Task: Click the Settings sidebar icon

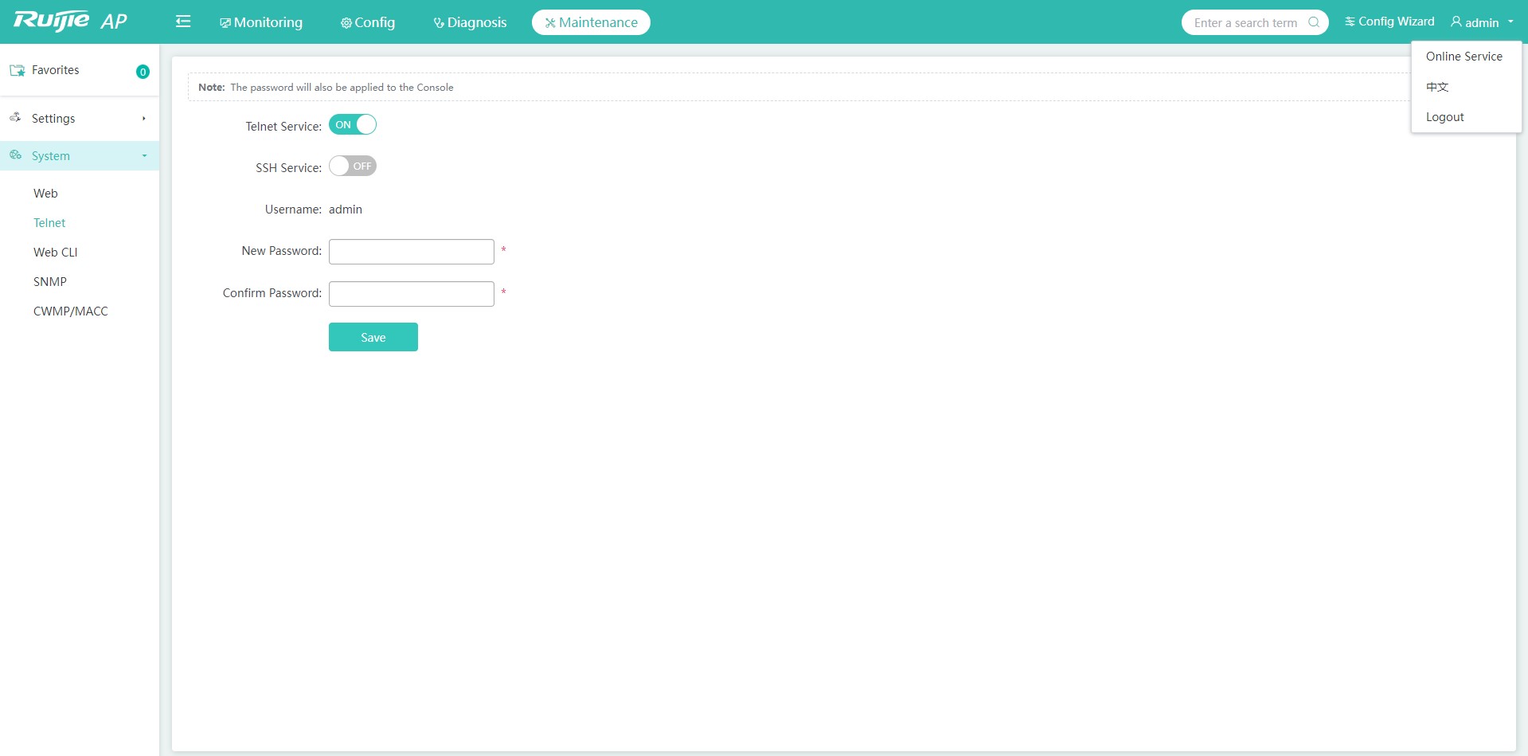Action: 15,118
